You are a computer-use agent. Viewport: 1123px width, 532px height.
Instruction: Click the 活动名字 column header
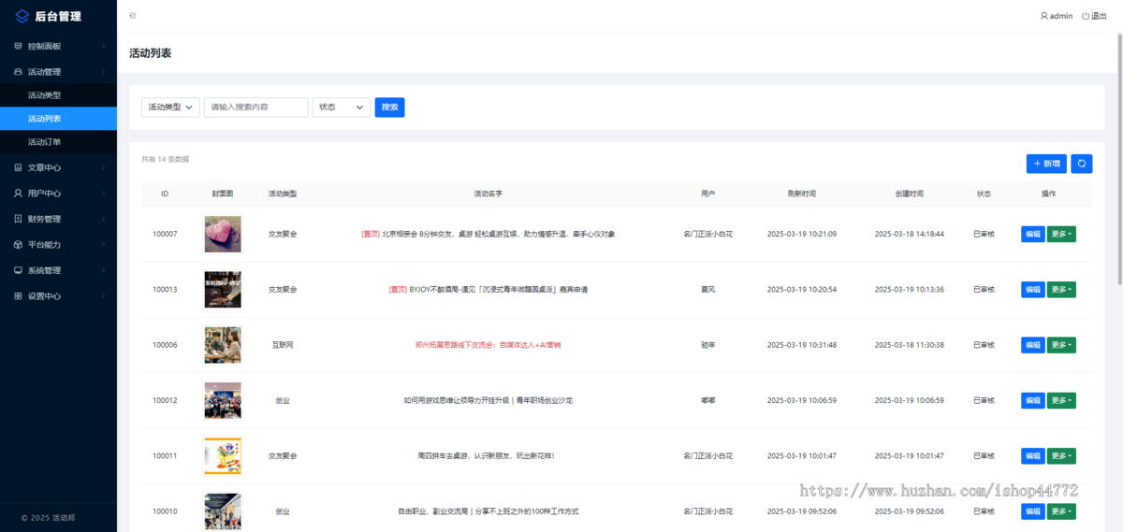[489, 194]
